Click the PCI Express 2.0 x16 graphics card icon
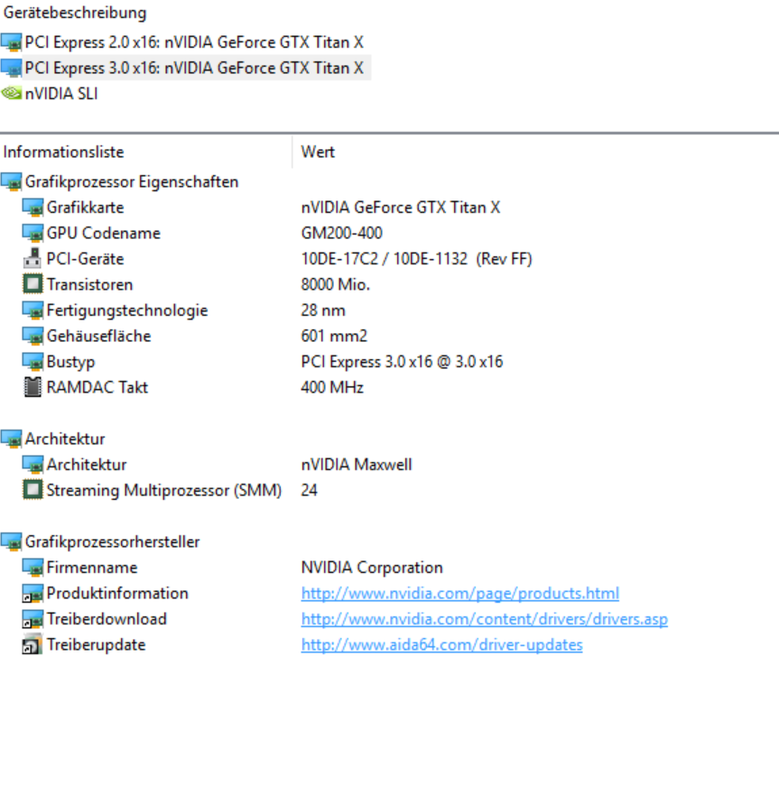This screenshot has height=786, width=779. pos(12,42)
